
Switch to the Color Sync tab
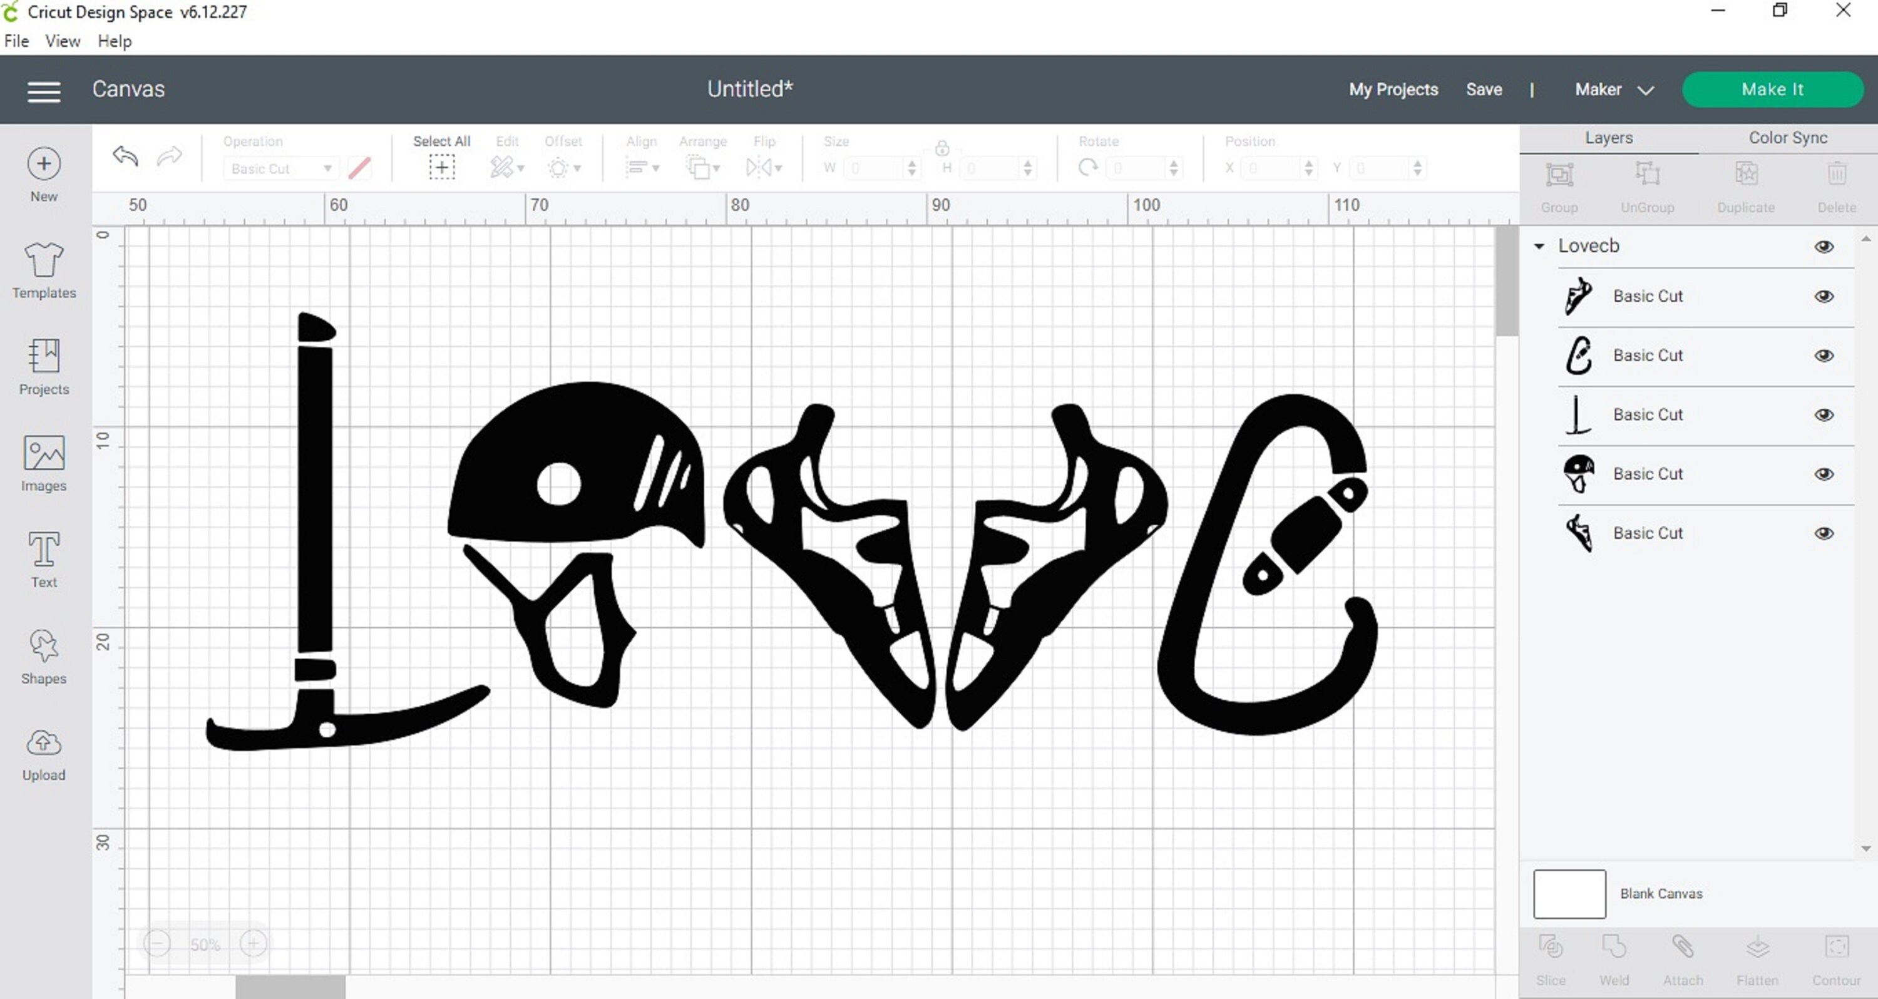click(x=1787, y=137)
